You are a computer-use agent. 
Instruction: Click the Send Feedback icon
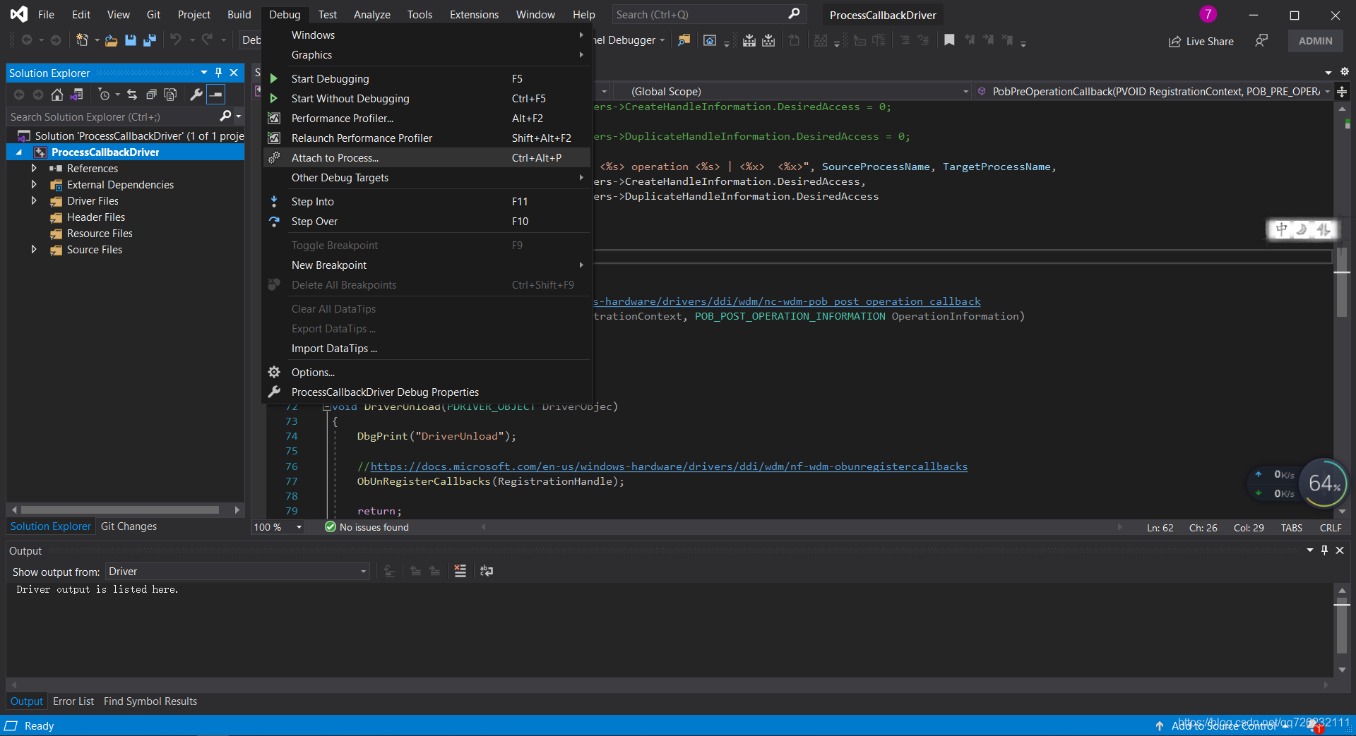[x=1261, y=41]
